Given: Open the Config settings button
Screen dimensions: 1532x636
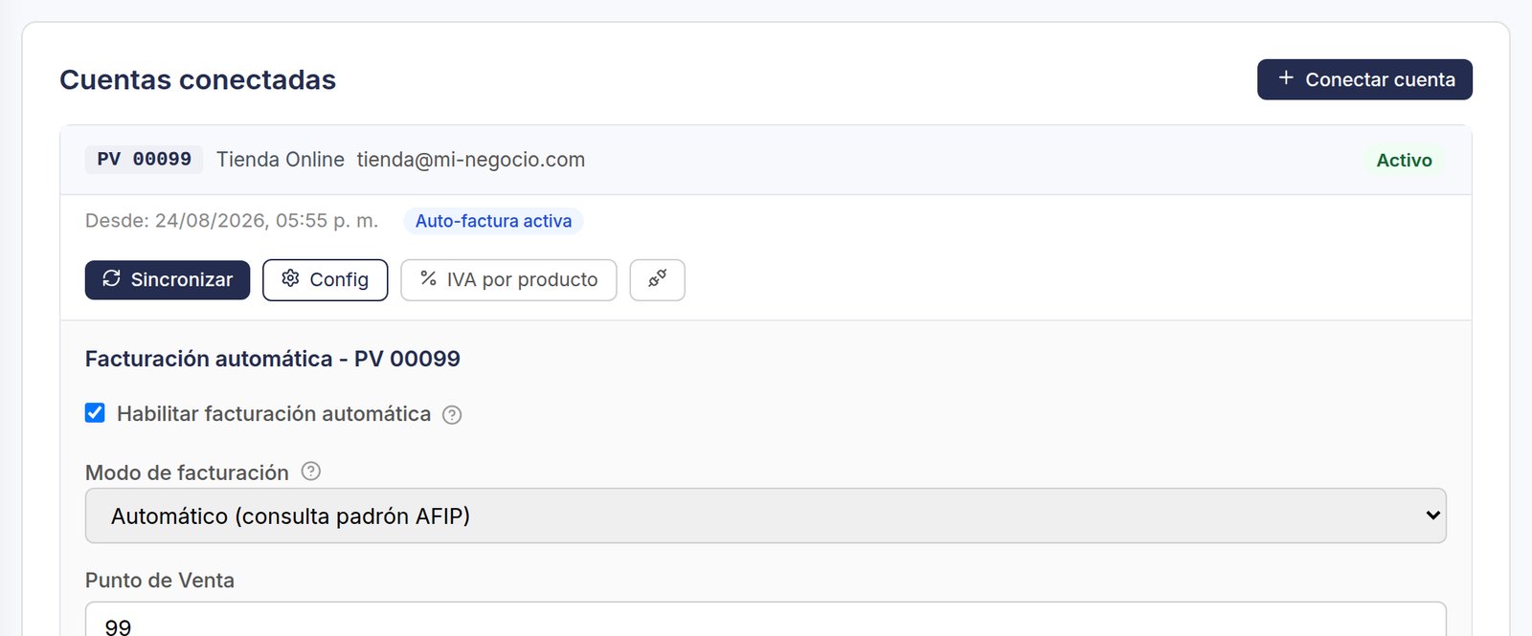Looking at the screenshot, I should pyautogui.click(x=326, y=279).
